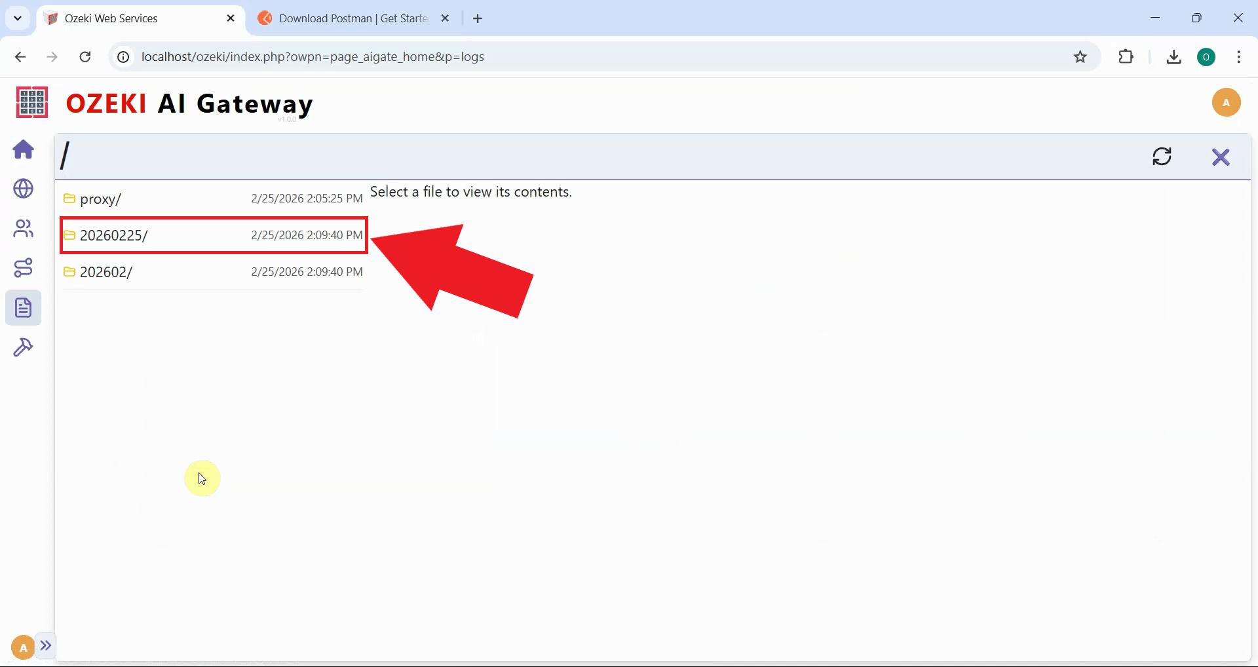Select the Tools hammer icon in sidebar
This screenshot has width=1258, height=667.
click(23, 347)
